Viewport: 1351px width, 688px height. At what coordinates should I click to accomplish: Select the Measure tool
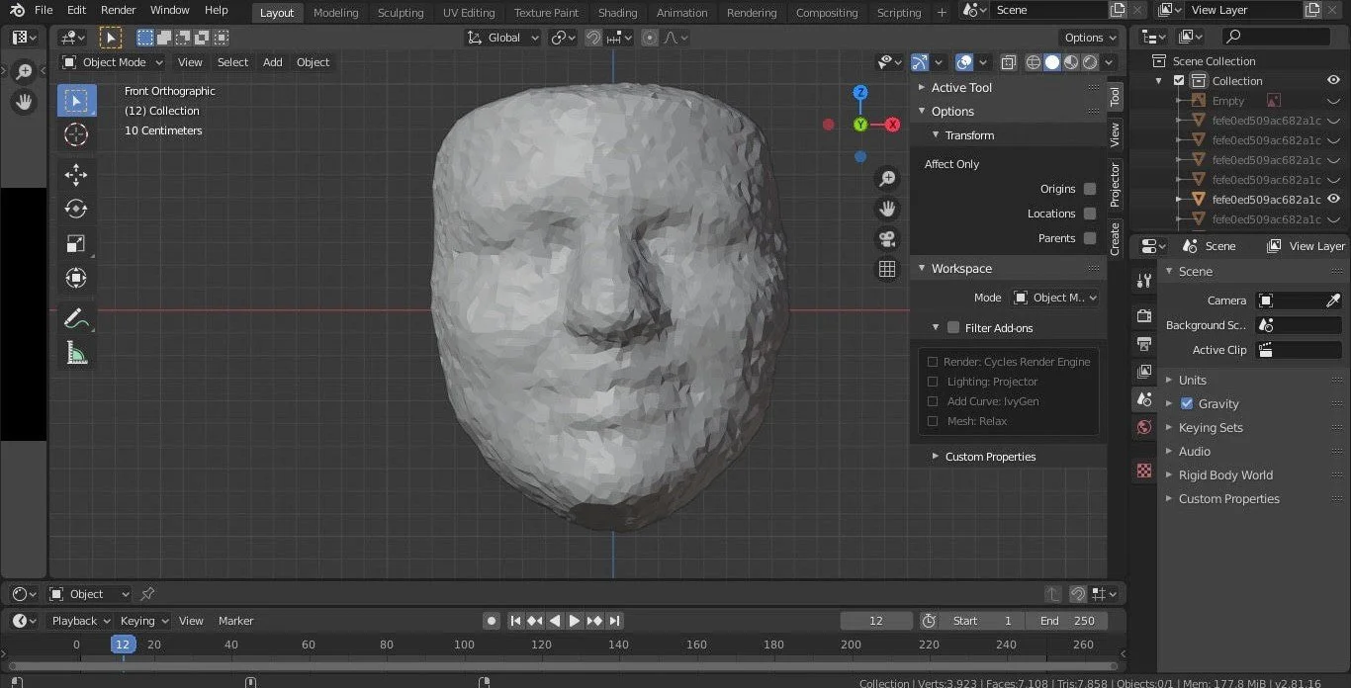point(76,352)
